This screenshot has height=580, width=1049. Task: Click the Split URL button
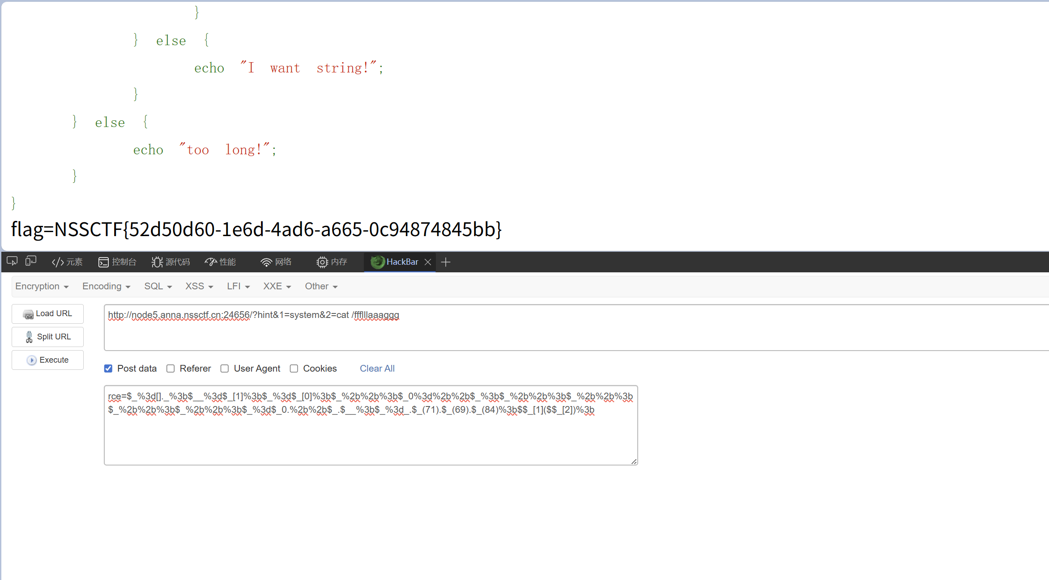47,337
